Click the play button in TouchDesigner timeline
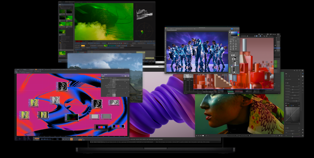The height and width of the screenshot is (158, 314). coord(71,139)
